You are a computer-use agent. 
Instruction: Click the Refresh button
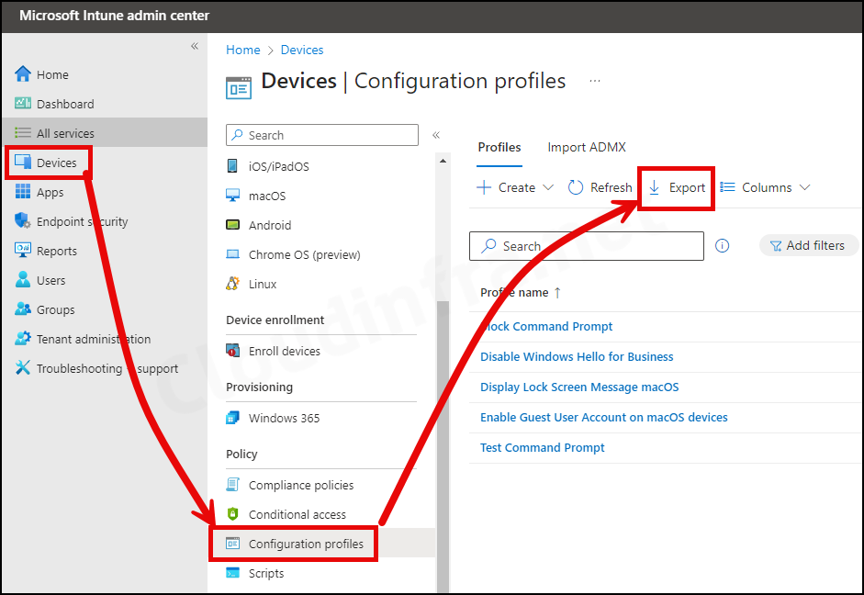click(600, 187)
